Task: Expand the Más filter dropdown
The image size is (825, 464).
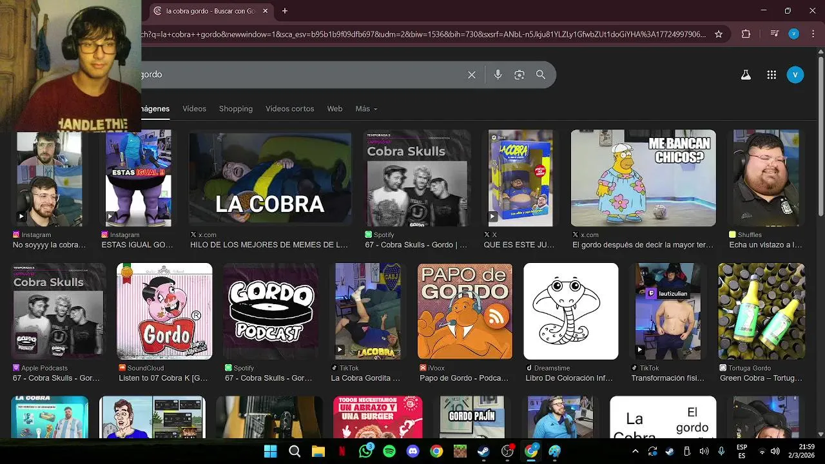Action: (366, 109)
